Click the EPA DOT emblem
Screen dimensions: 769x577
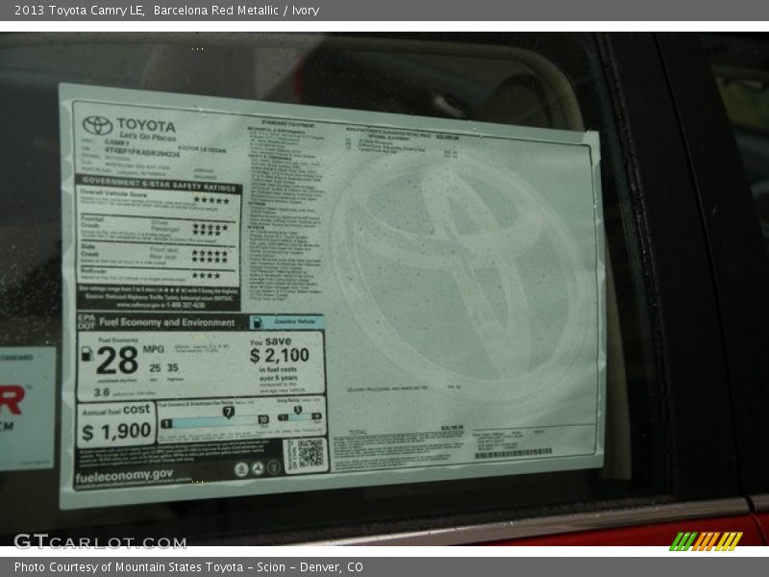pyautogui.click(x=87, y=322)
